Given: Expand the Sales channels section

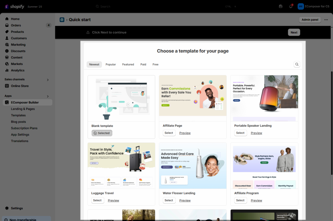Looking at the screenshot, I should click(x=48, y=80).
